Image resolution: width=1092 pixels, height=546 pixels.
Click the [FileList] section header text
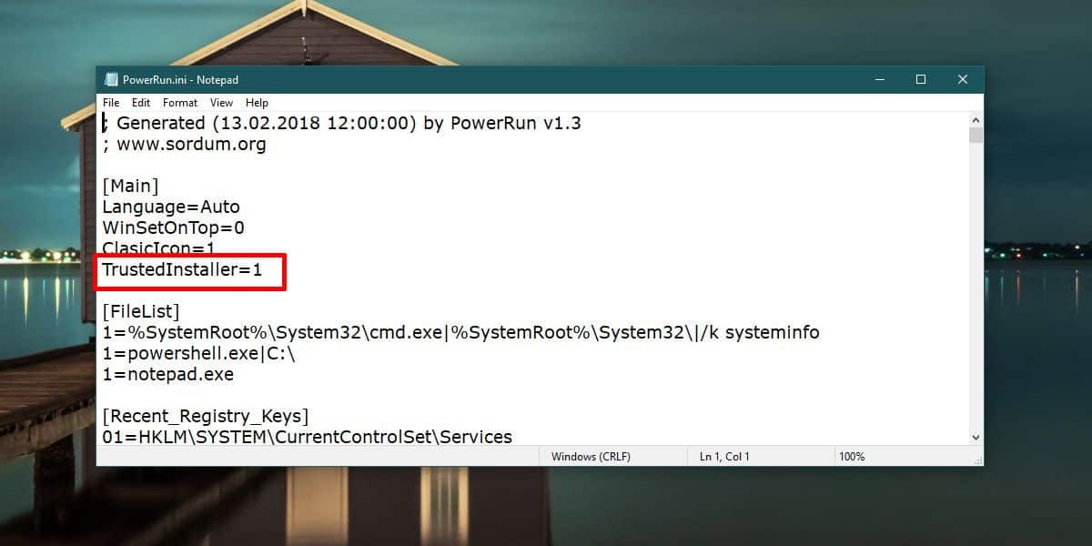coord(141,312)
